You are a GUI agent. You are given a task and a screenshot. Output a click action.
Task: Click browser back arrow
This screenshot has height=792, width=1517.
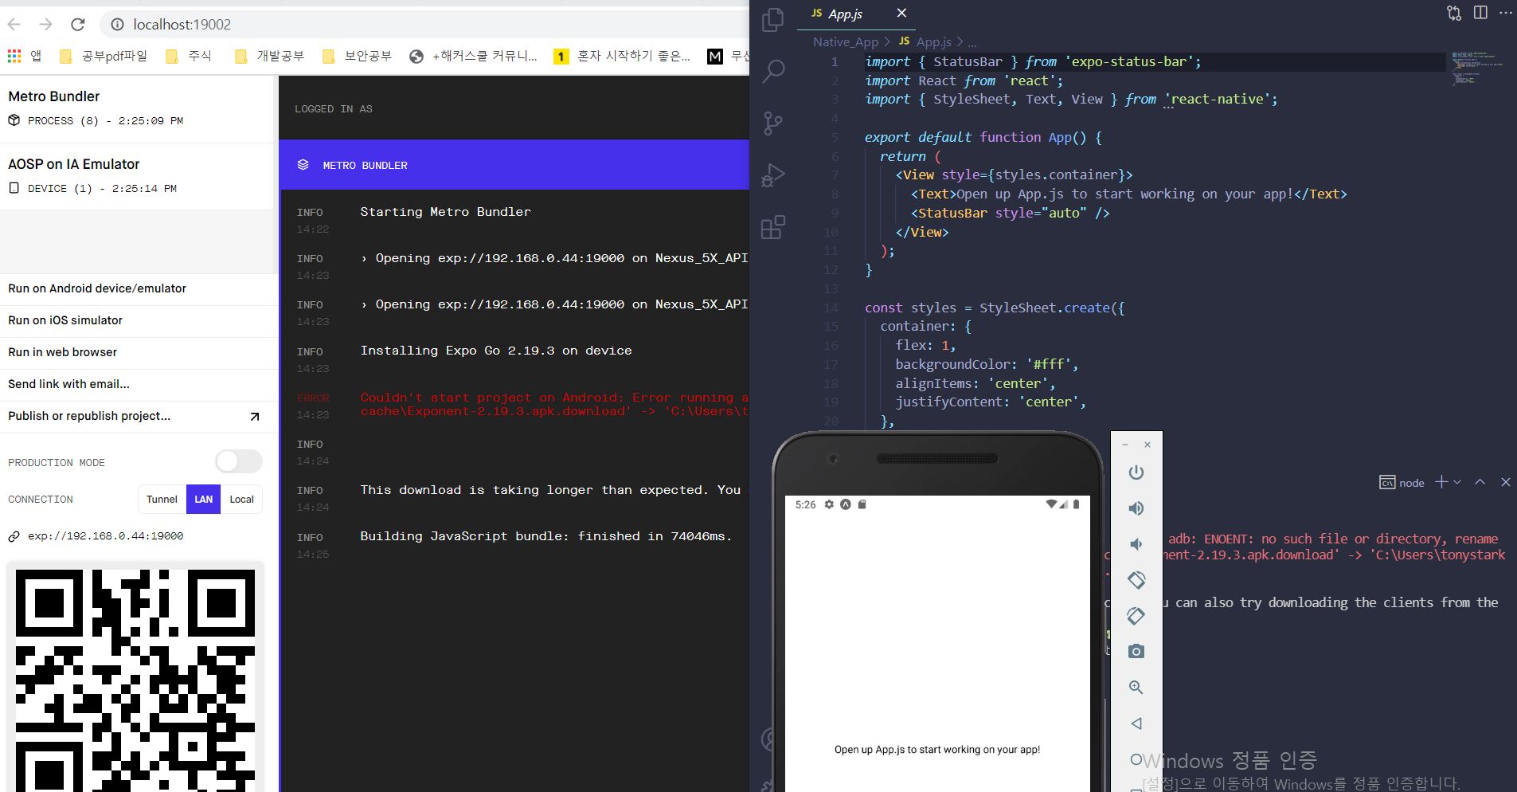(x=14, y=25)
